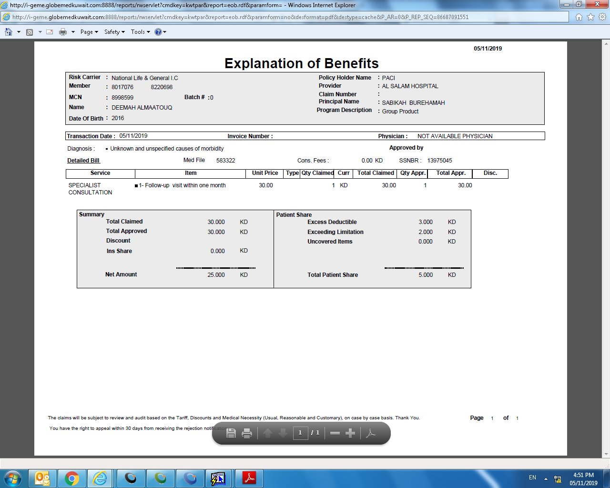The width and height of the screenshot is (610, 488).
Task: Go to next page down arrow
Action: (283, 433)
